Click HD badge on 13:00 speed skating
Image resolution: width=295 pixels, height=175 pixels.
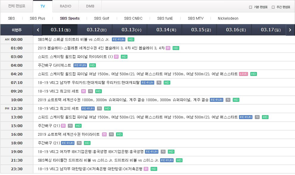265,118
